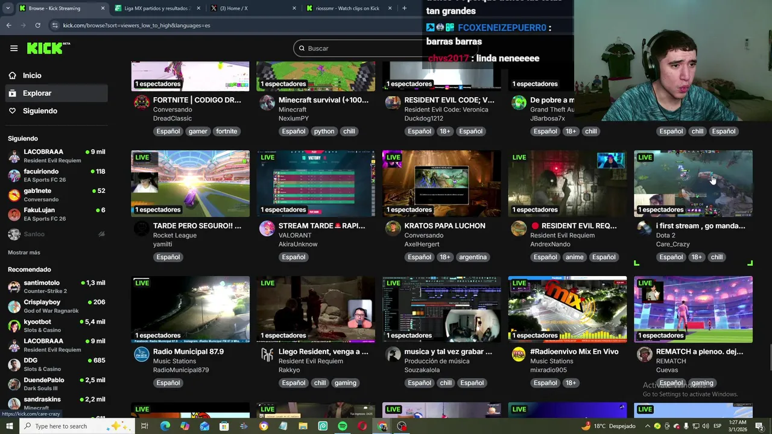This screenshot has height=434, width=772.
Task: Click mixradio905 channel avatar
Action: (x=519, y=354)
